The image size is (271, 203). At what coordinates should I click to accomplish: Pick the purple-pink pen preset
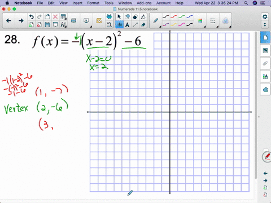[x=166, y=24]
